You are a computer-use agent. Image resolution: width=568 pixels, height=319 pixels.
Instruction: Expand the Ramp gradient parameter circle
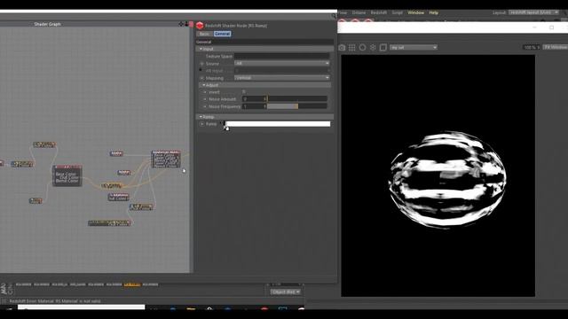[201, 124]
